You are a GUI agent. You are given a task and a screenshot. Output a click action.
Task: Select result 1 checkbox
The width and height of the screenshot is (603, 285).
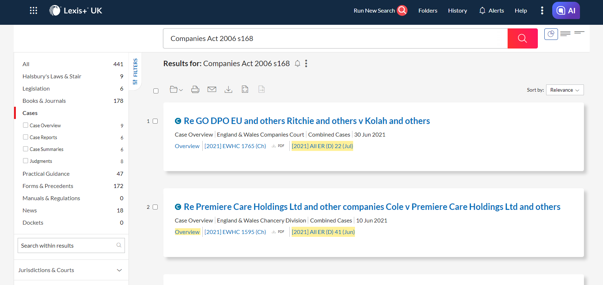tap(155, 121)
